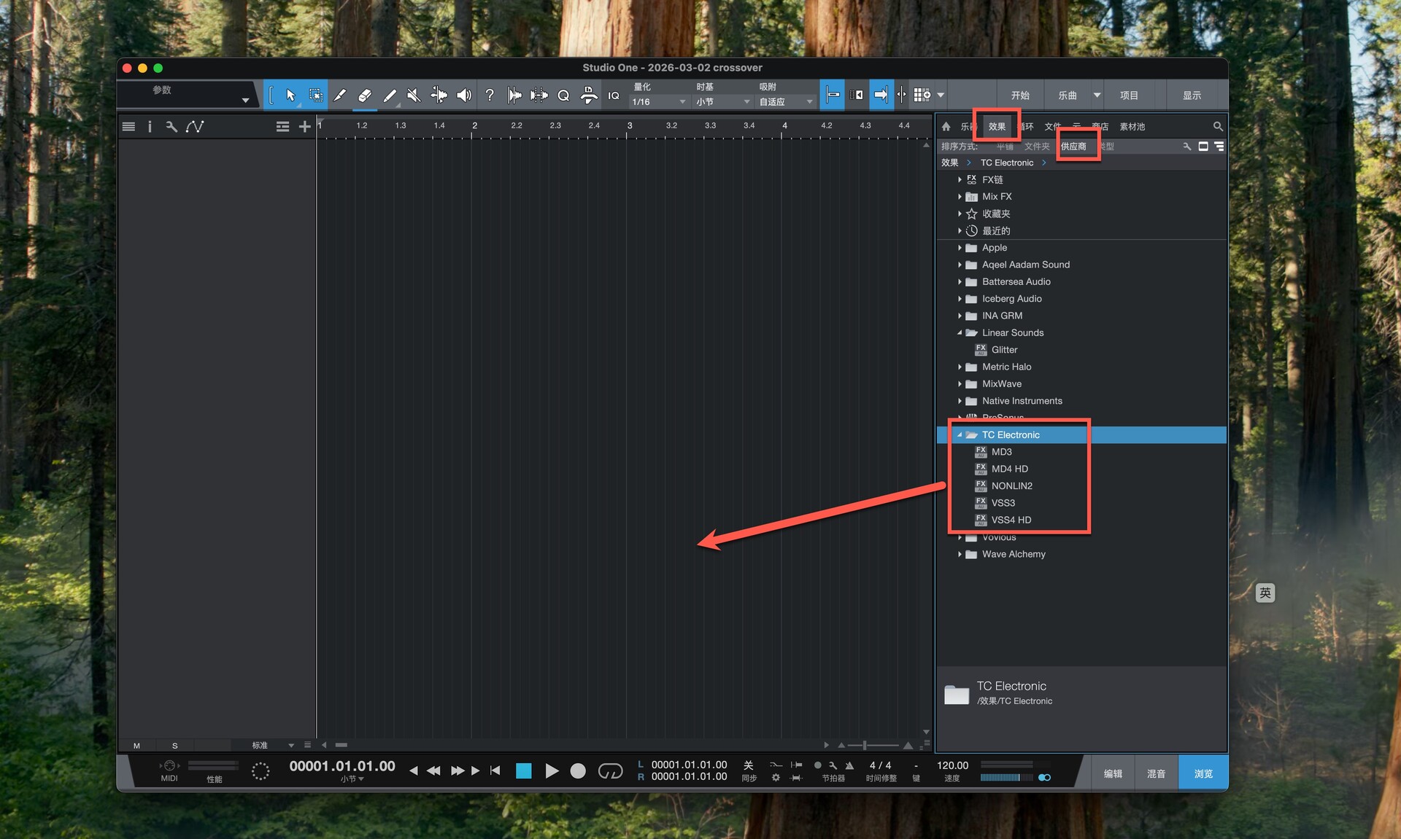This screenshot has height=839, width=1401.
Task: Open browser search magnifier icon
Action: coord(1217,126)
